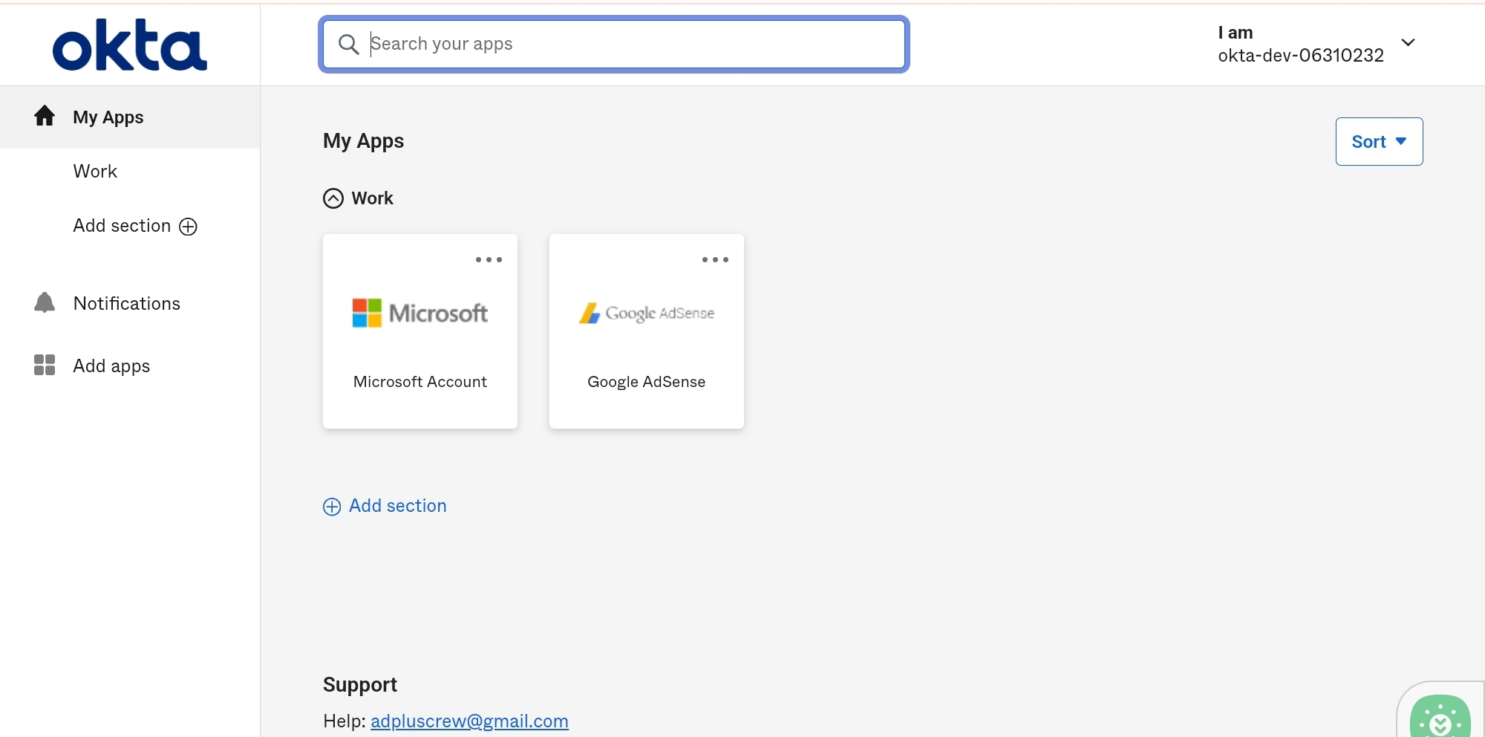Launch the Microsoft Account app tile
Viewport: 1485px width, 737px height.
pyautogui.click(x=420, y=342)
